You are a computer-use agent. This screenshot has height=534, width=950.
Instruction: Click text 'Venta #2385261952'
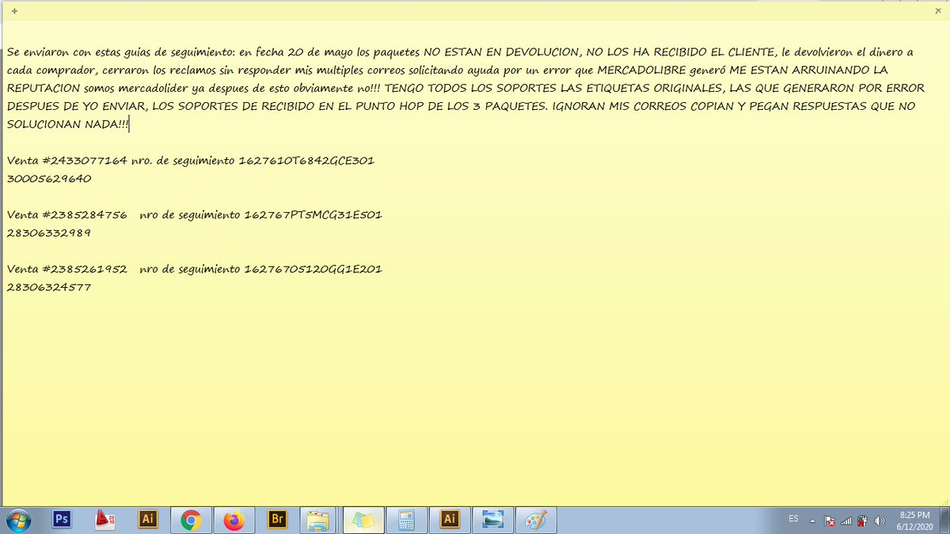[x=66, y=269]
